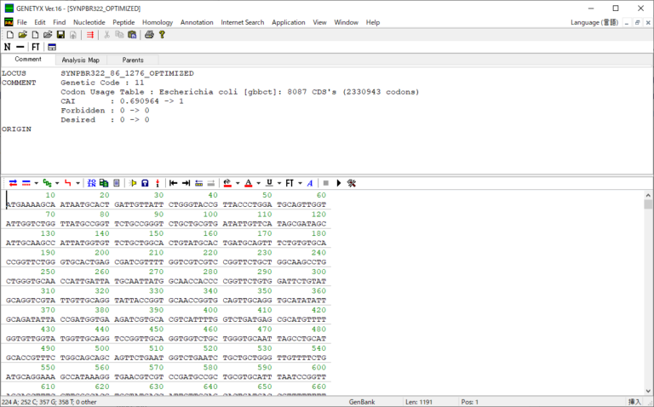Click the red info marker icon
The width and height of the screenshot is (654, 407).
tap(158, 183)
